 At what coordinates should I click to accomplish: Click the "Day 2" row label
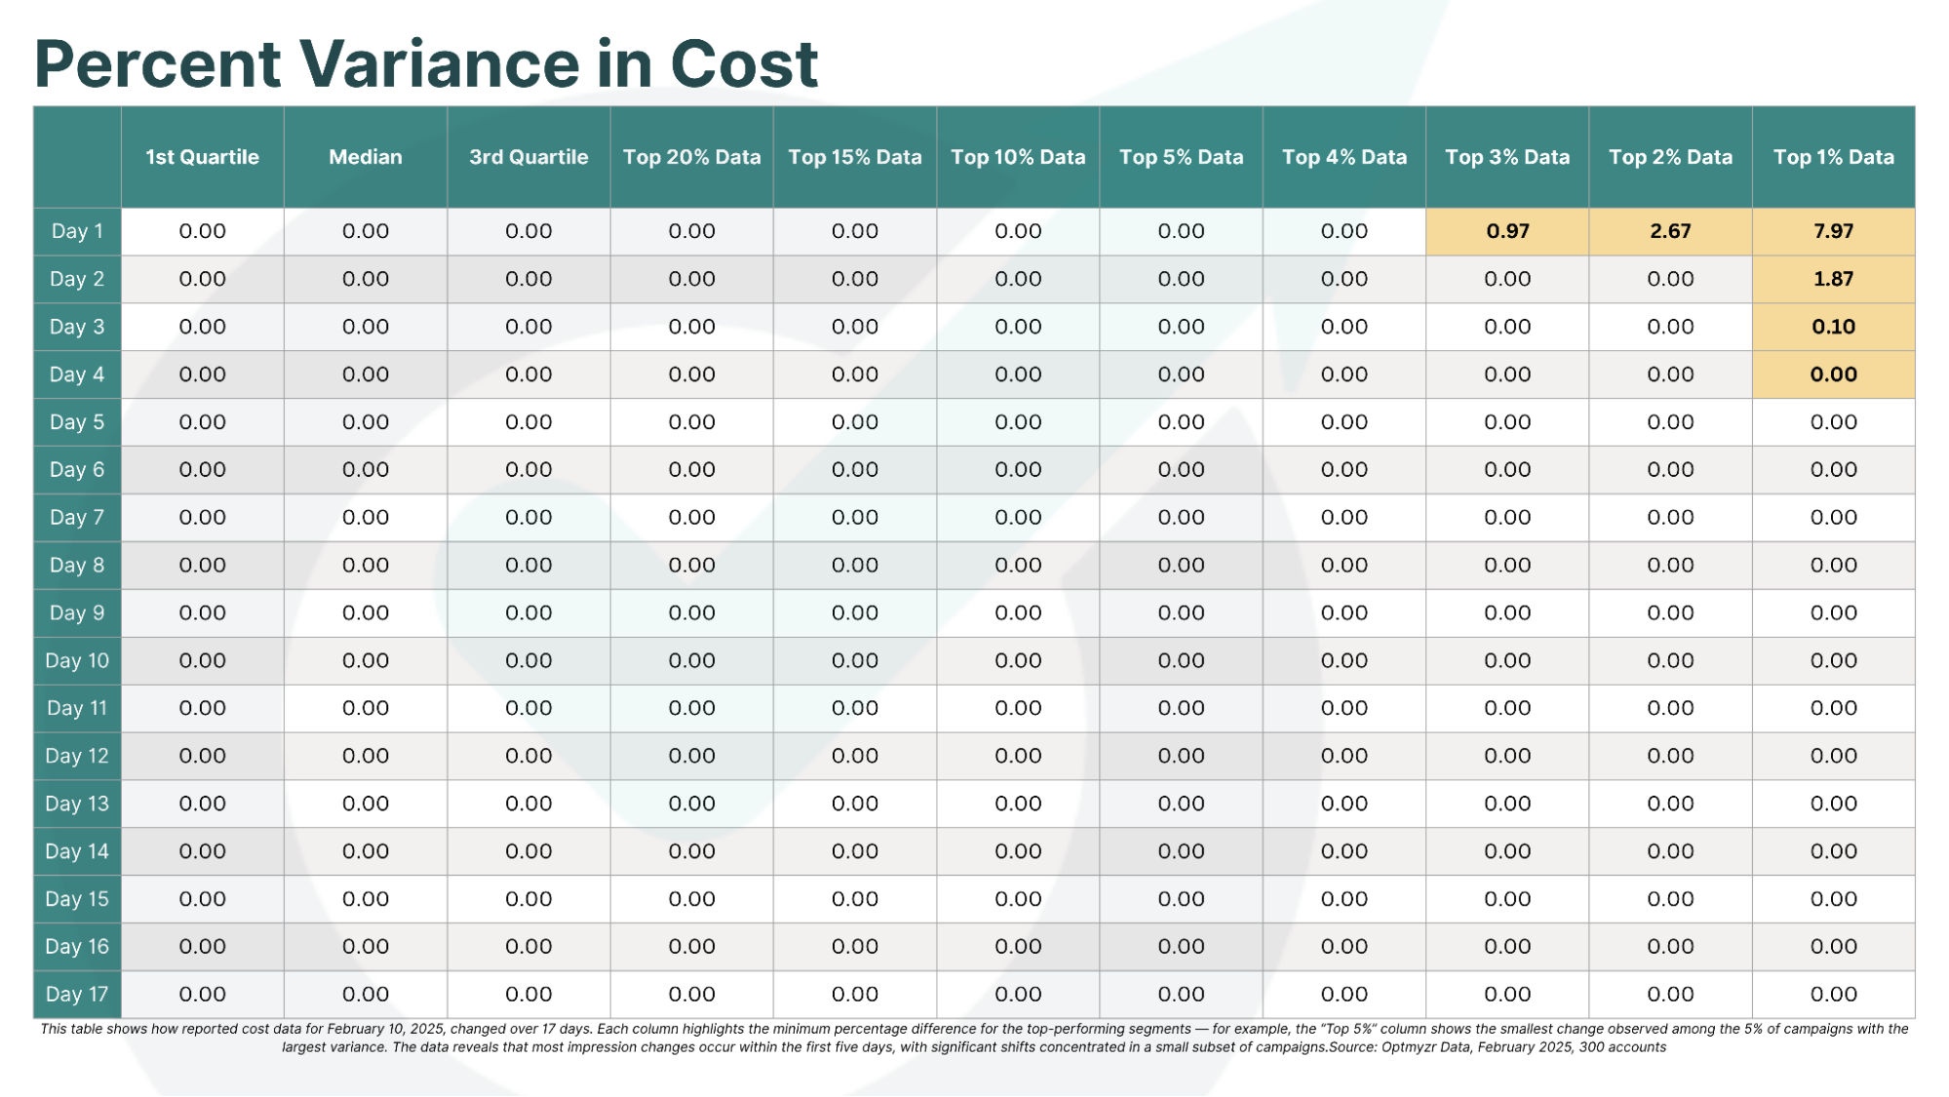(x=77, y=279)
